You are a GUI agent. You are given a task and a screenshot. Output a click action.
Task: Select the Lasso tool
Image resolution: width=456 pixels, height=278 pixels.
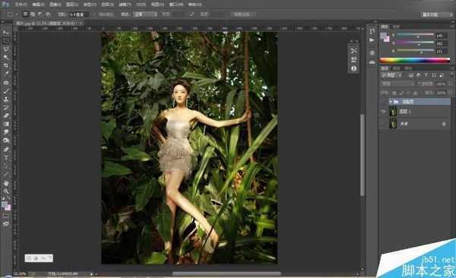click(6, 49)
